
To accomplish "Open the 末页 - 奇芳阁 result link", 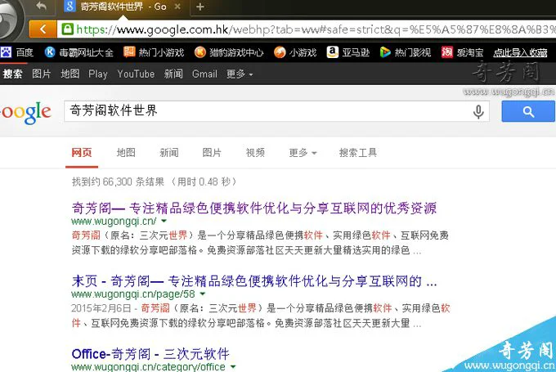I will 254,281.
